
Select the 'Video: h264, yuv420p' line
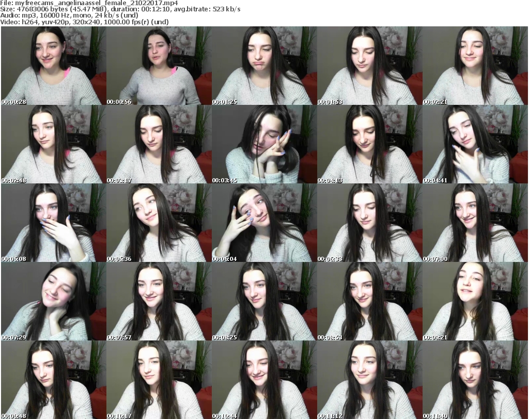84,22
